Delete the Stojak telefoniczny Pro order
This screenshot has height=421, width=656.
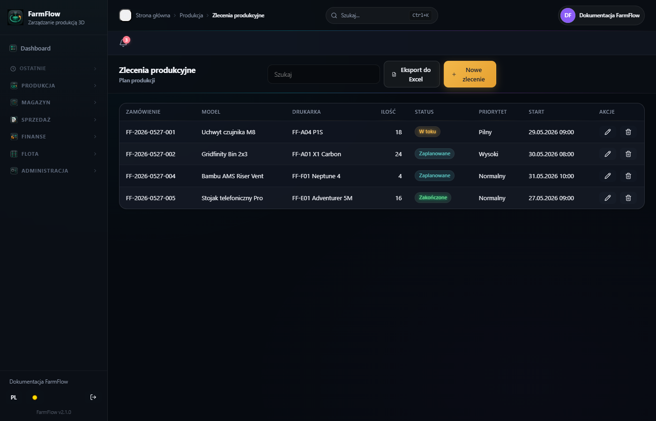tap(628, 198)
